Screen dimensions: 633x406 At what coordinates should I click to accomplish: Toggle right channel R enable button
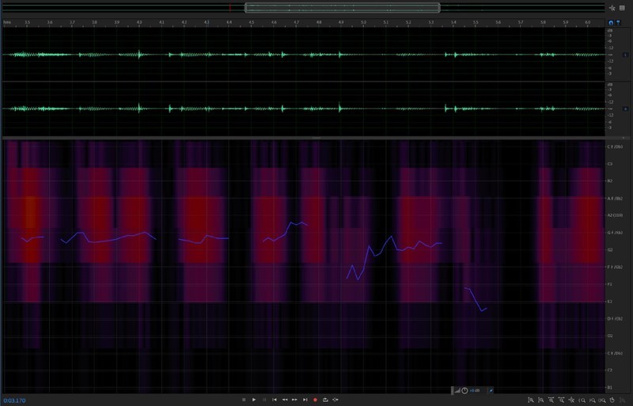pyautogui.click(x=626, y=108)
